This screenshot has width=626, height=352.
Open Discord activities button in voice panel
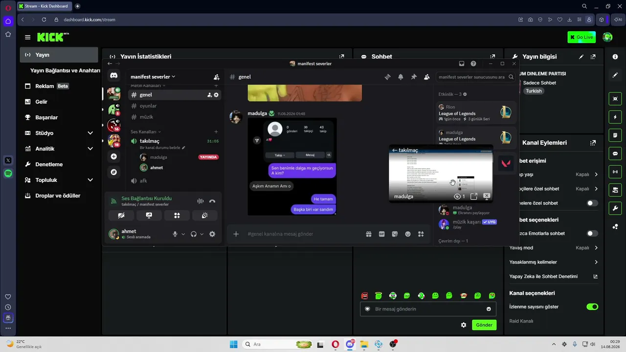177,215
